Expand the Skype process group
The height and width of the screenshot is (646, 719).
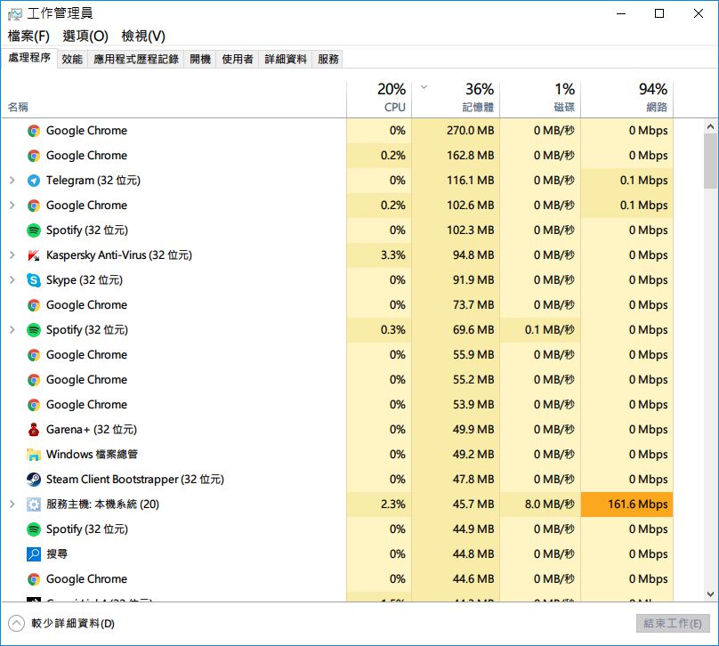[x=12, y=280]
